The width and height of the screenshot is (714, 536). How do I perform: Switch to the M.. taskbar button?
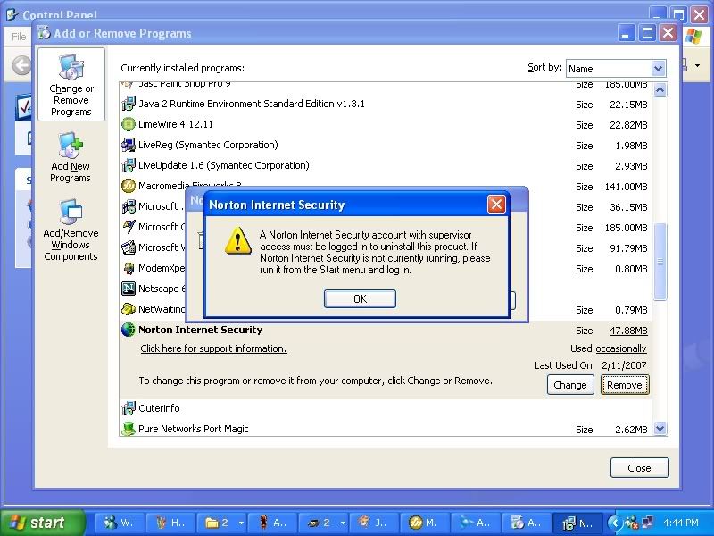pos(427,523)
